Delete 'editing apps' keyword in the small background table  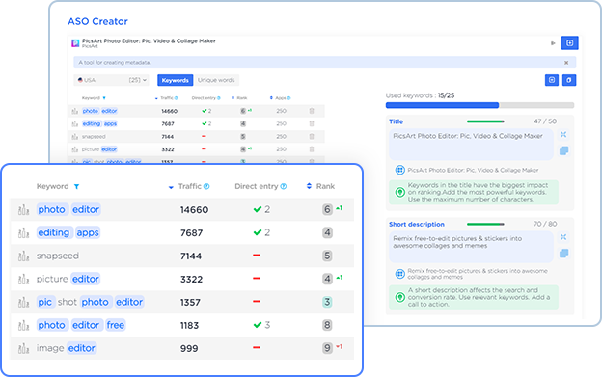312,123
